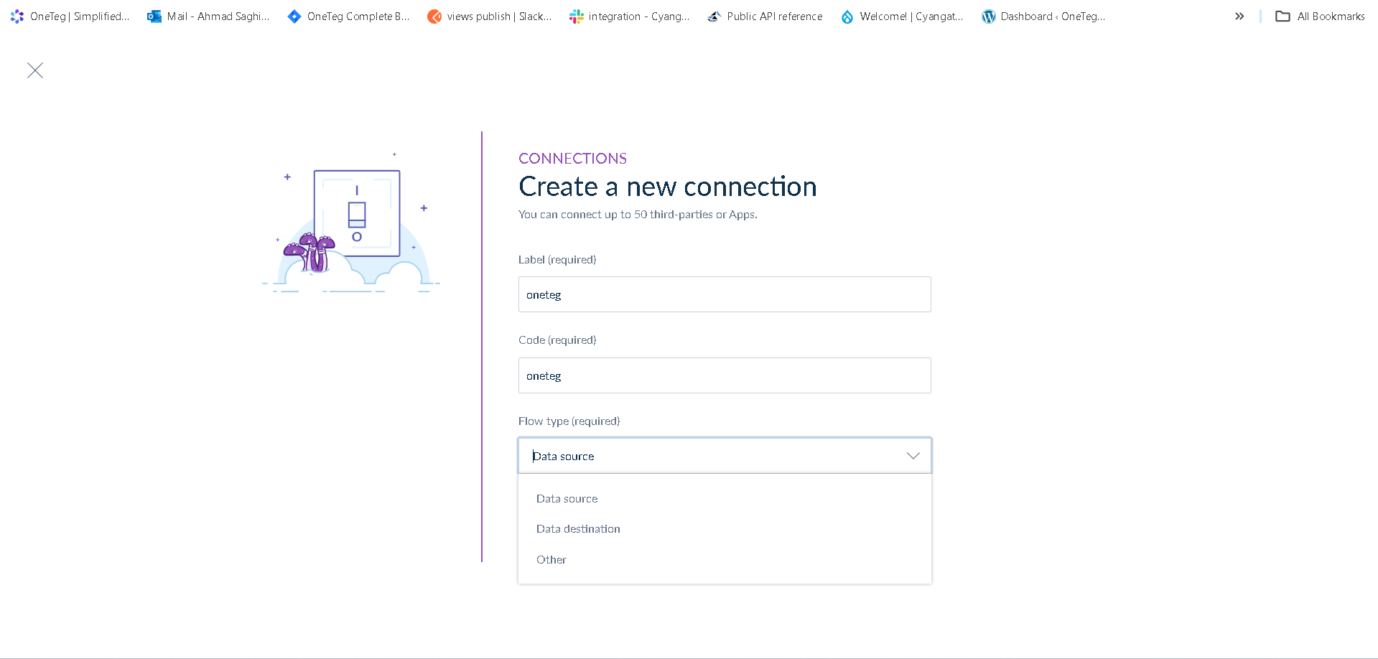Open the WordPress Dashboard bookmark icon
Image resolution: width=1378 pixels, height=659 pixels.
pos(989,17)
